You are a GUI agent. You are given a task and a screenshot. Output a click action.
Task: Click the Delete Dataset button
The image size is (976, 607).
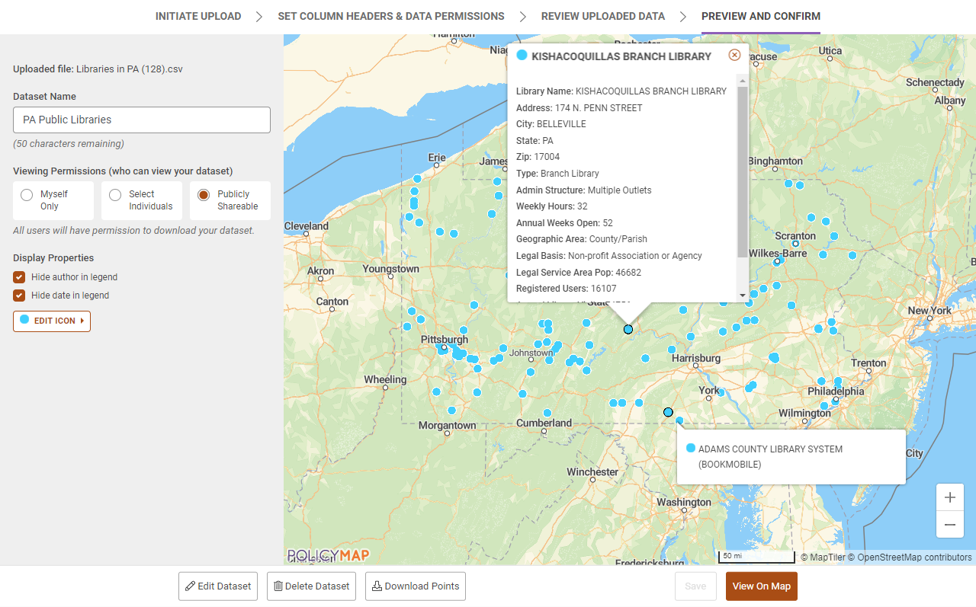[311, 586]
